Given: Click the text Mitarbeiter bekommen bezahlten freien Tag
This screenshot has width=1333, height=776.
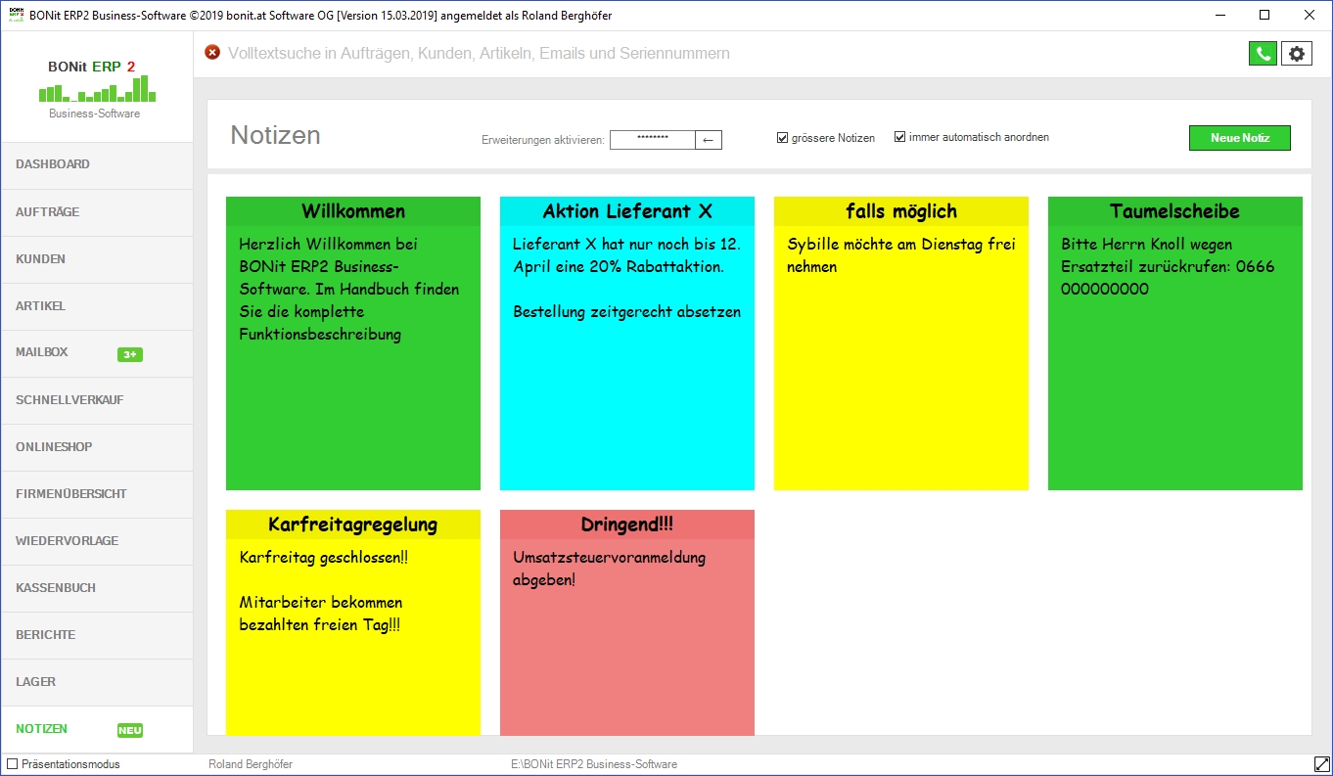Looking at the screenshot, I should click(321, 614).
